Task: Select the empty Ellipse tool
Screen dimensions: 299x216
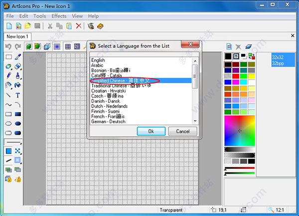Action: 8,124
